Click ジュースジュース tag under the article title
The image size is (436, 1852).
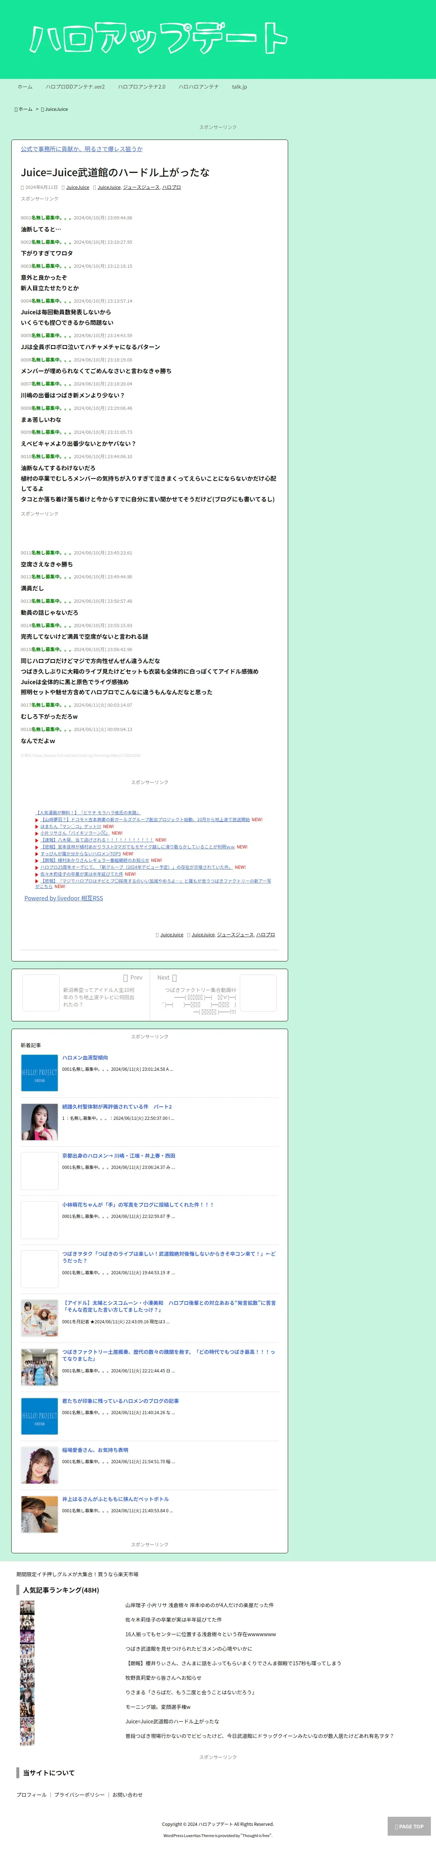pyautogui.click(x=141, y=187)
